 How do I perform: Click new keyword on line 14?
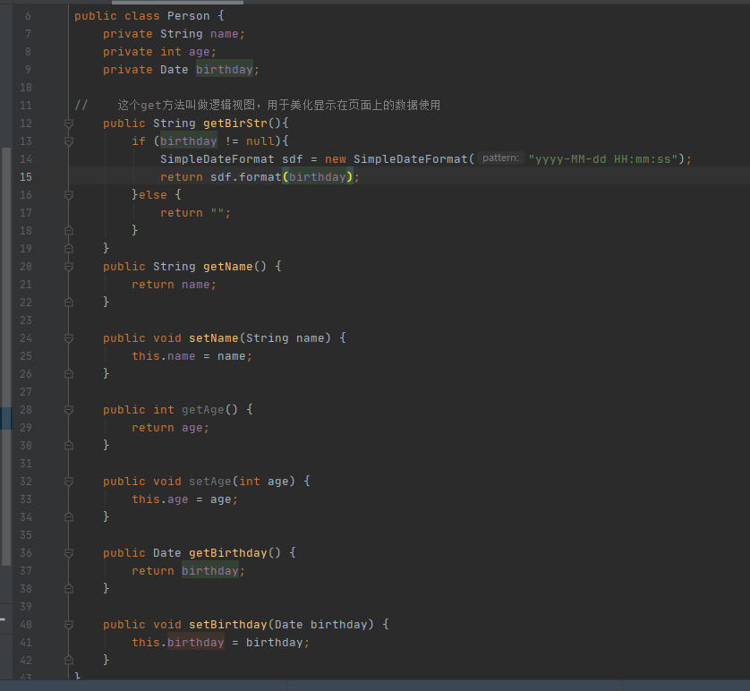coord(336,159)
